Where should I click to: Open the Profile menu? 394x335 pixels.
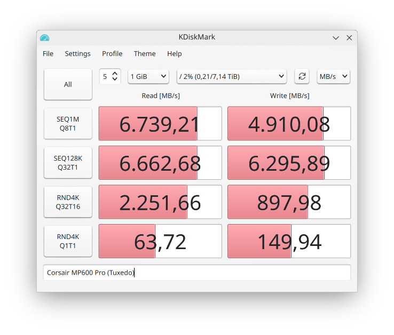tap(112, 54)
